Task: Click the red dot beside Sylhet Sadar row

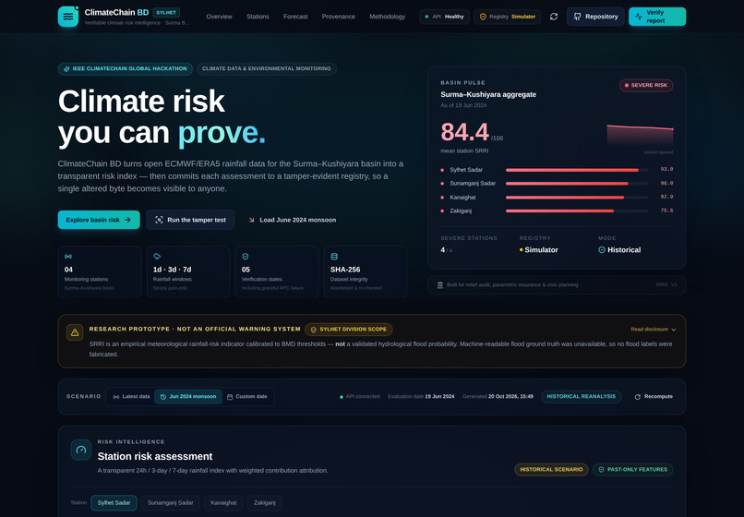Action: coord(442,170)
